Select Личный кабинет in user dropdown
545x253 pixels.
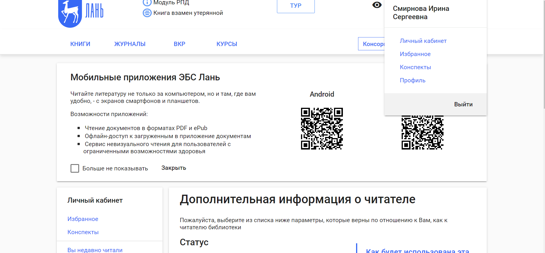click(423, 41)
